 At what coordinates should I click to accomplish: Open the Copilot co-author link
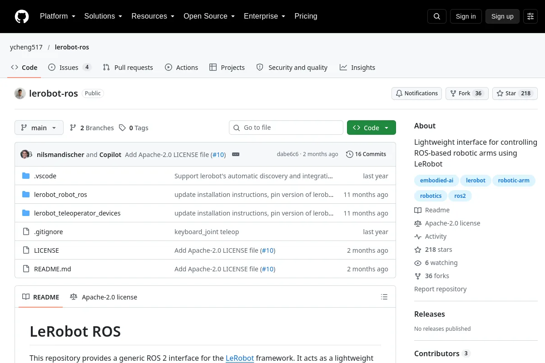pos(110,154)
